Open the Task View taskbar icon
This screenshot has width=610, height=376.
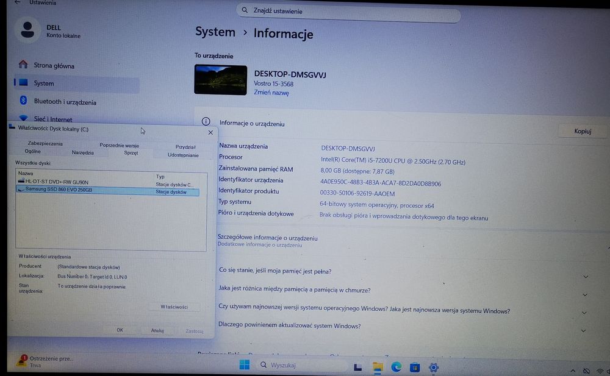click(358, 367)
